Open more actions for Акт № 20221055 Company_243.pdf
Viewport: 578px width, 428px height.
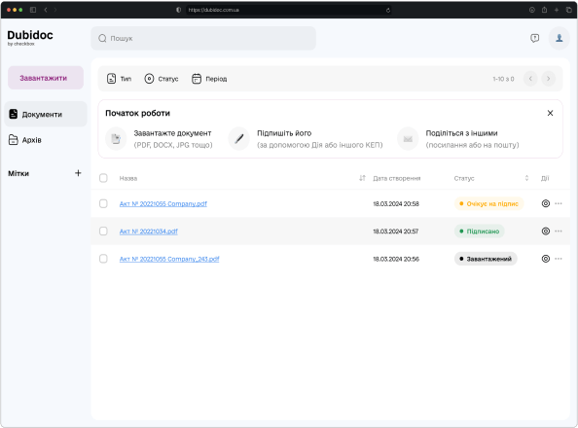tap(559, 259)
